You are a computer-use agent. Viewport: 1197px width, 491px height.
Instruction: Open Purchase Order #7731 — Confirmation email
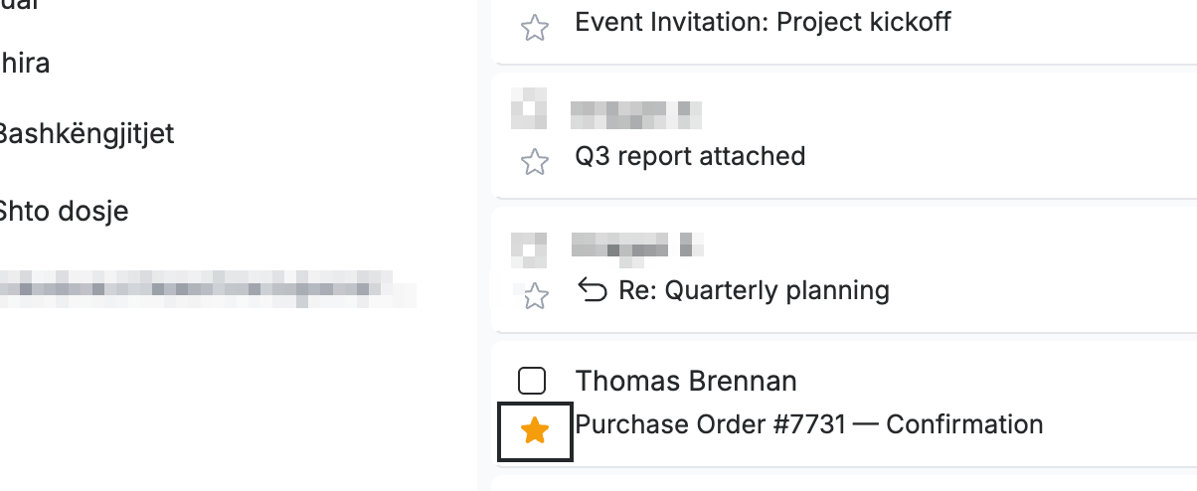(x=809, y=424)
